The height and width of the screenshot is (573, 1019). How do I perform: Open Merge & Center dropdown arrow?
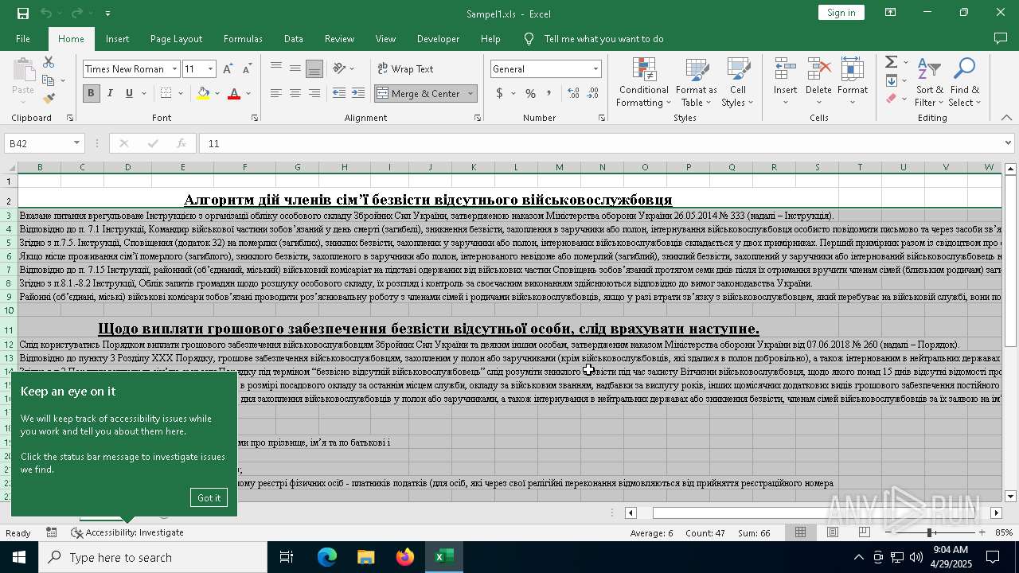tap(470, 93)
